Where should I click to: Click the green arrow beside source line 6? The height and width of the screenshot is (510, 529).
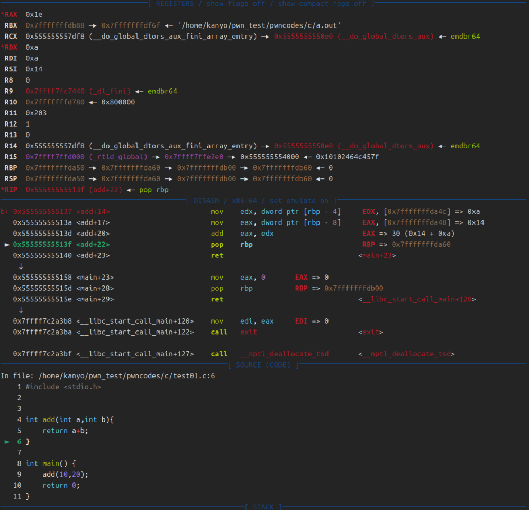point(7,441)
